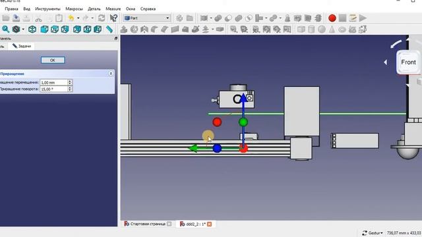Set the Front view cube icon
The width and height of the screenshot is (422, 237).
(x=44, y=29)
